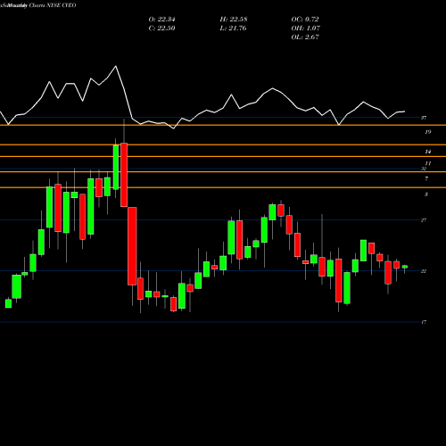Click the axis label 37
The width and height of the screenshot is (446, 446).
(424, 118)
